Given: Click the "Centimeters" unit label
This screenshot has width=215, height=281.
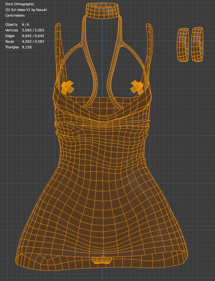Looking at the screenshot, I should [x=15, y=15].
